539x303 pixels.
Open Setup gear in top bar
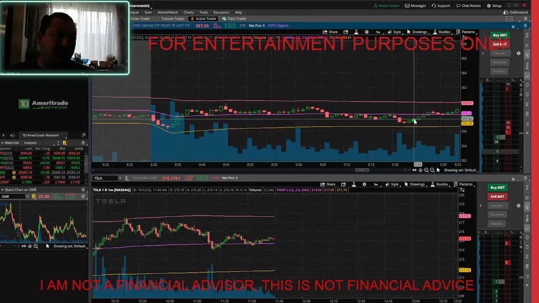pyautogui.click(x=494, y=6)
